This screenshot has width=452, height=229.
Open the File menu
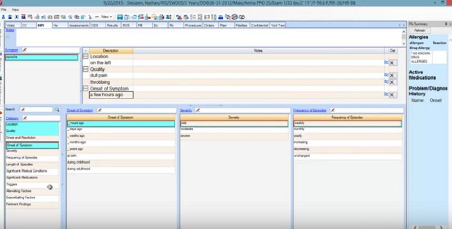click(4, 10)
